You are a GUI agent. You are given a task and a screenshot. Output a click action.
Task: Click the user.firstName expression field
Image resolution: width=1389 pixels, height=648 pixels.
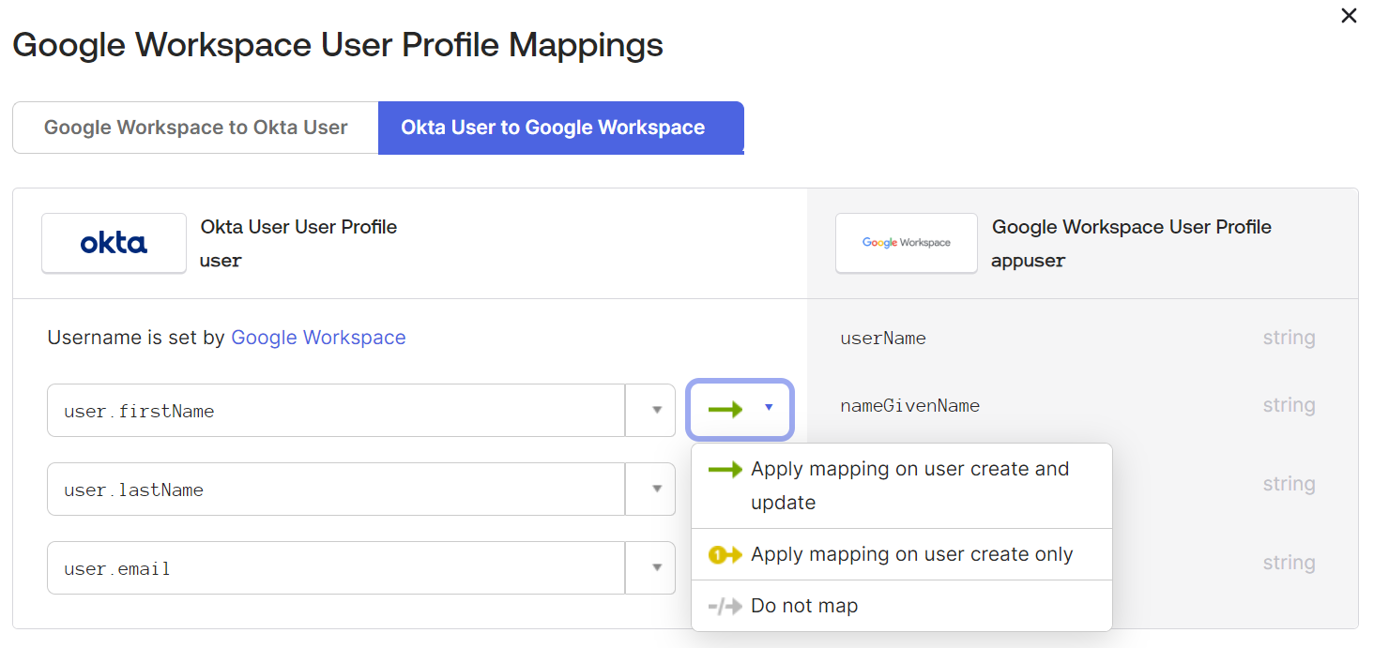coord(336,410)
